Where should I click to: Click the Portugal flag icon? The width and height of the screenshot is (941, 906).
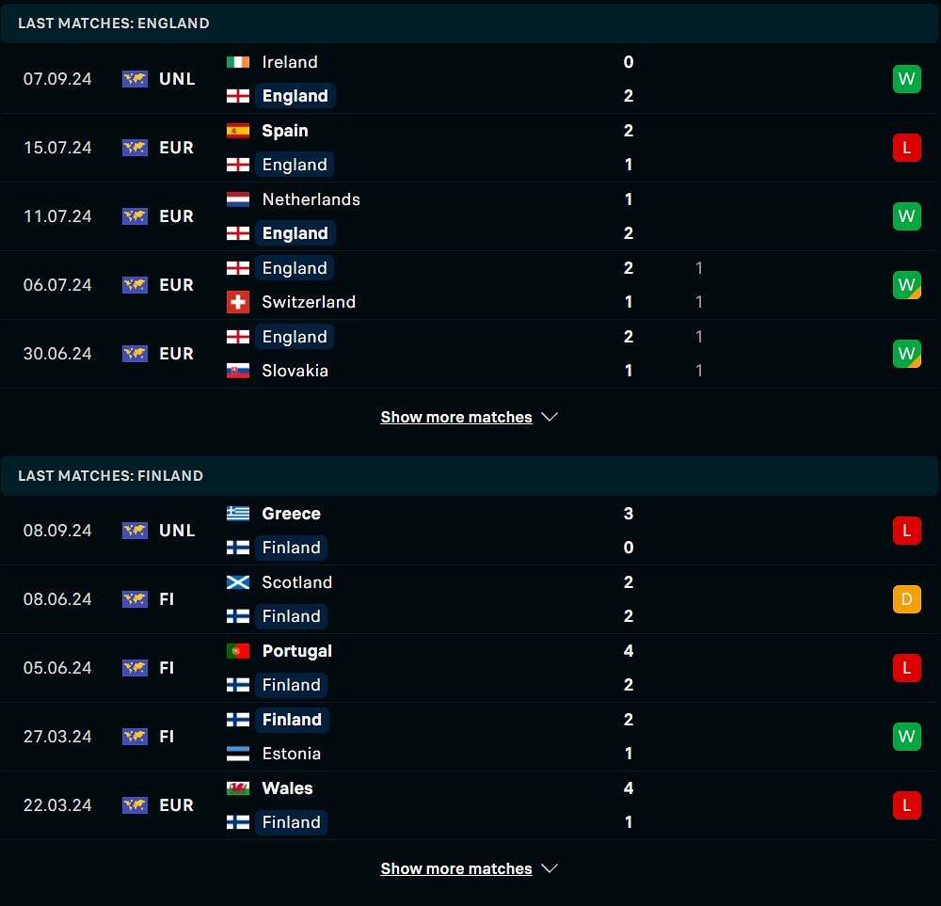click(x=238, y=651)
